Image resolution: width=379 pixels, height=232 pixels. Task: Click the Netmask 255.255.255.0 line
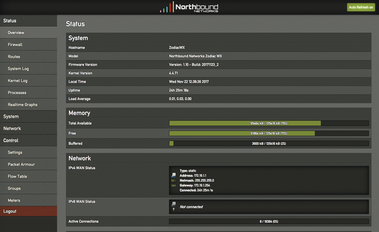[x=196, y=180]
